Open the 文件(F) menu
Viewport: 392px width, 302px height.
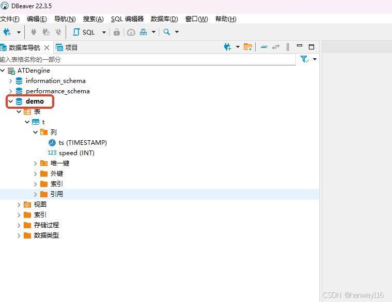[x=10, y=19]
